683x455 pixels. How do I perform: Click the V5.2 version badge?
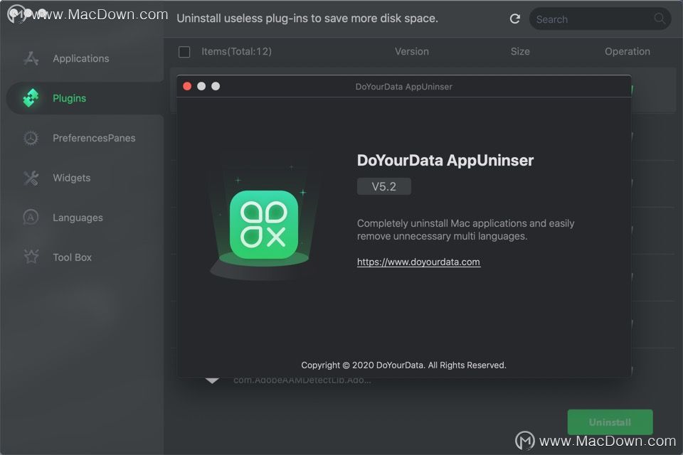pos(383,186)
